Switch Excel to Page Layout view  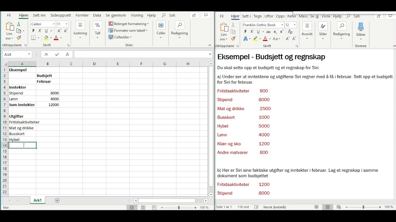pos(143,208)
